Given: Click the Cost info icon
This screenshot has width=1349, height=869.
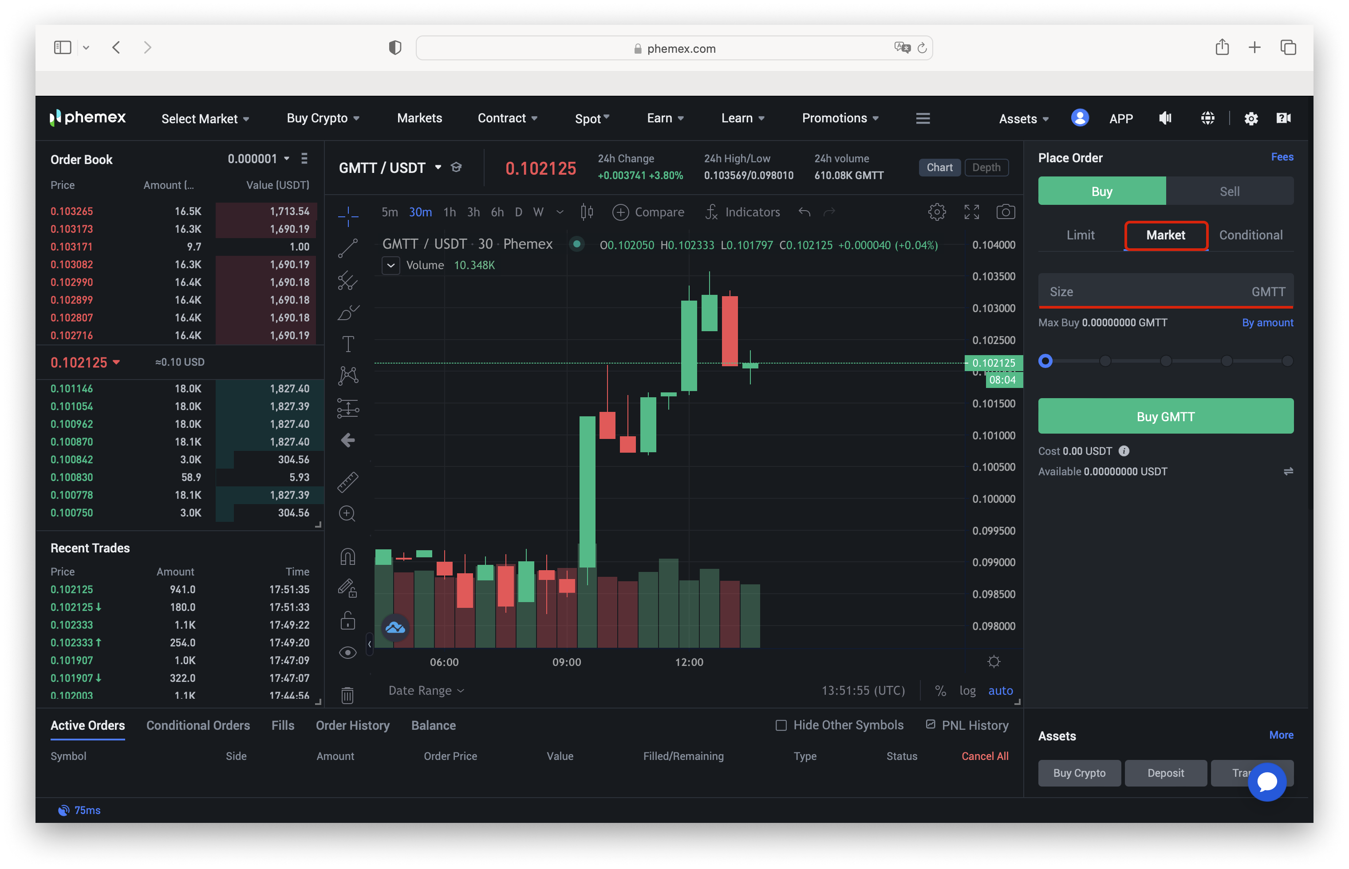Looking at the screenshot, I should 1124,451.
